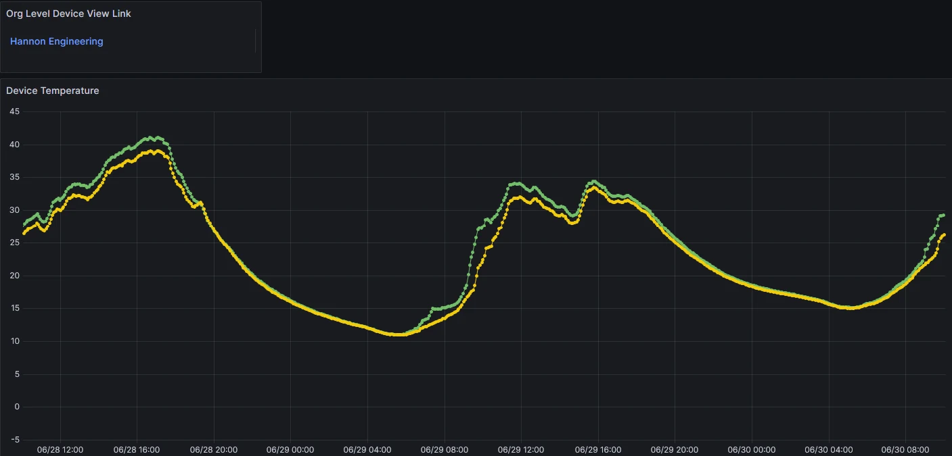The width and height of the screenshot is (952, 456).
Task: Click the 06/29 16:00 time axis label
Action: tap(597, 449)
